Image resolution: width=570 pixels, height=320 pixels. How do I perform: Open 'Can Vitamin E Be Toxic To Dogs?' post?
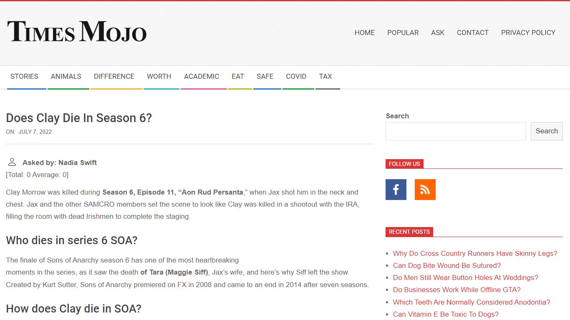coord(446,314)
